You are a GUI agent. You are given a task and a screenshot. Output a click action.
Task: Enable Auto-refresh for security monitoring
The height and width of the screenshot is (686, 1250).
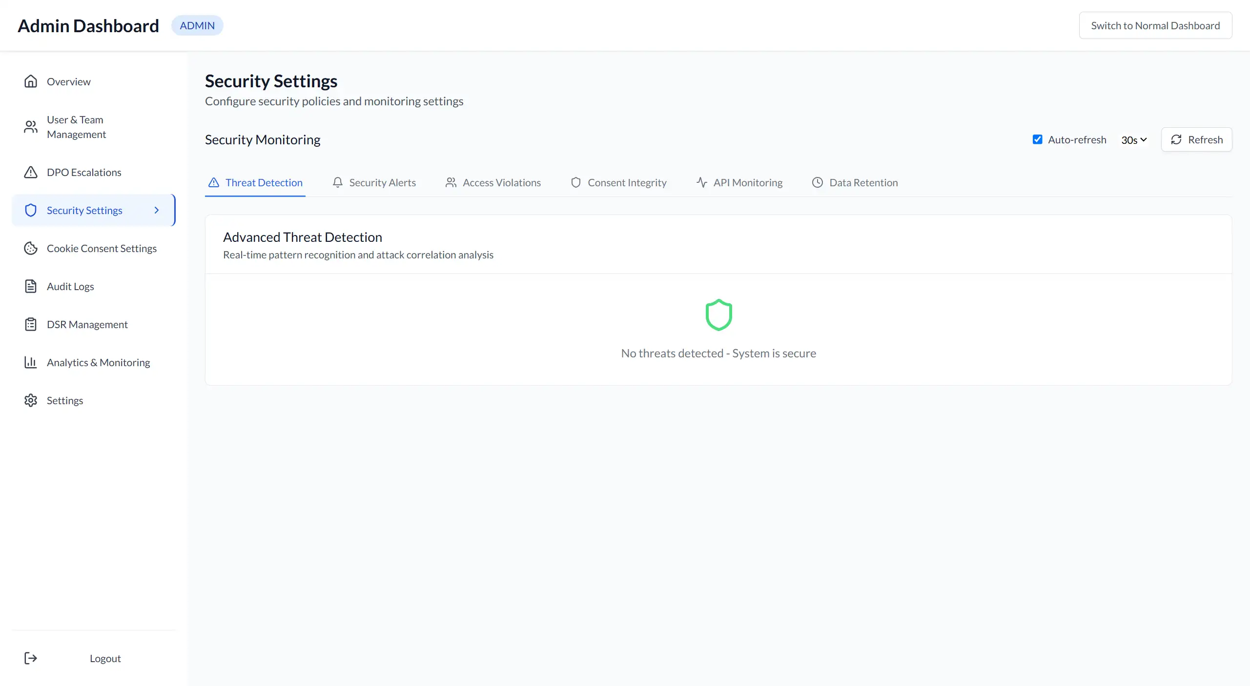pos(1037,139)
